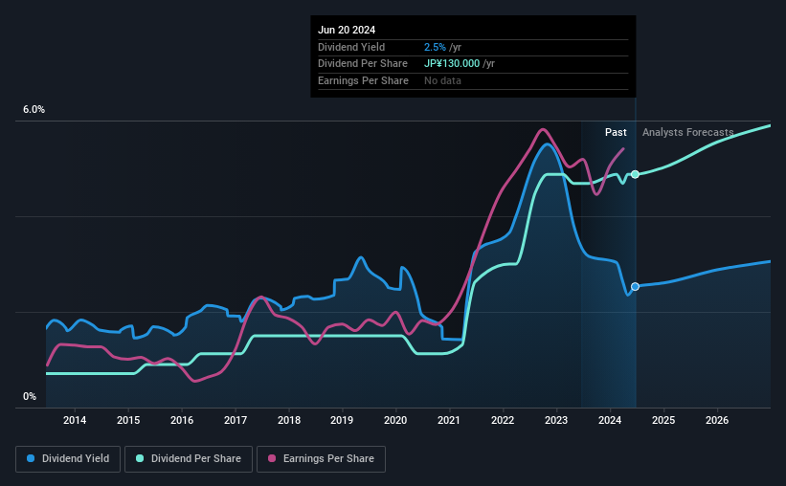Click the 6.0% y-axis label
Viewport: 786px width, 486px height.
coord(34,110)
